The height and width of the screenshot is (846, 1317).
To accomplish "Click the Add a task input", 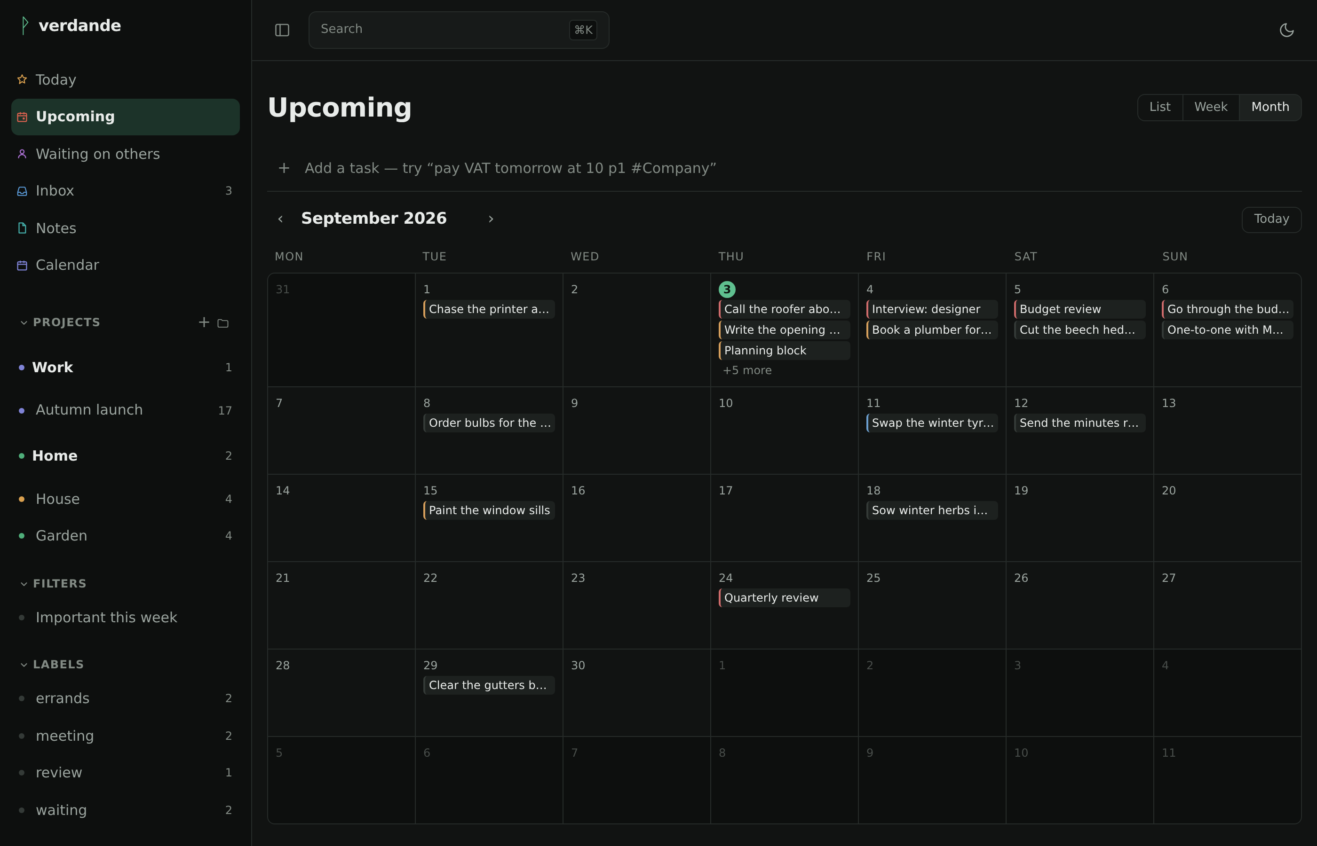I will [784, 168].
